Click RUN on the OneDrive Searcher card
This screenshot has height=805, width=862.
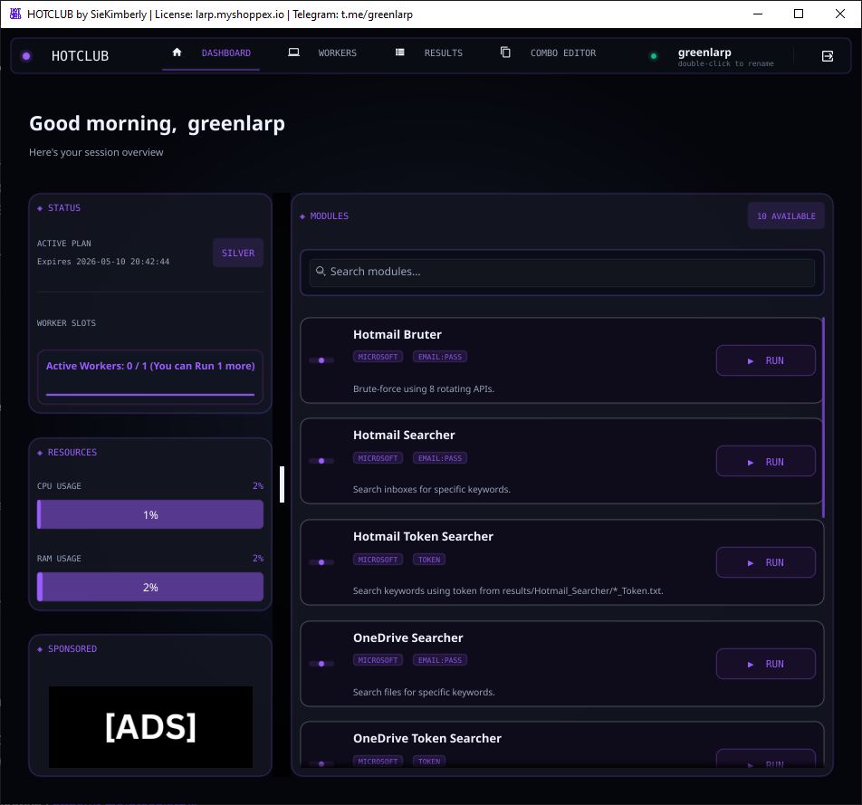tap(766, 664)
